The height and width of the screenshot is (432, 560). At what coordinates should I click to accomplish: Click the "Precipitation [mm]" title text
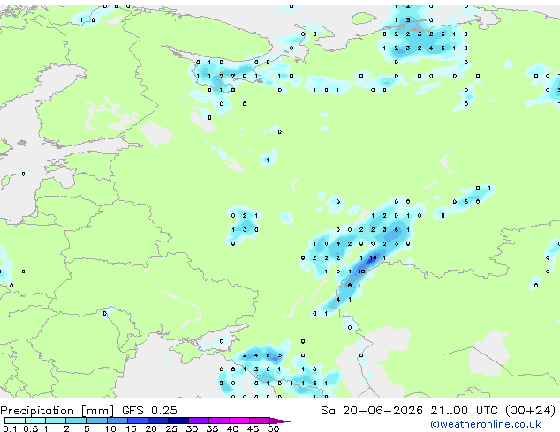(57, 411)
